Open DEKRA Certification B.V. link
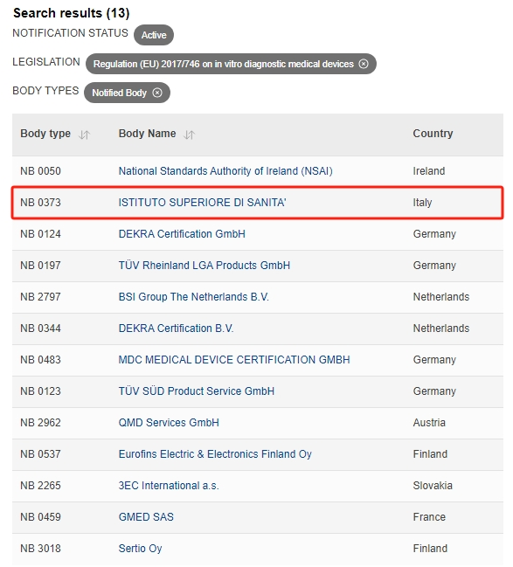 pyautogui.click(x=176, y=328)
